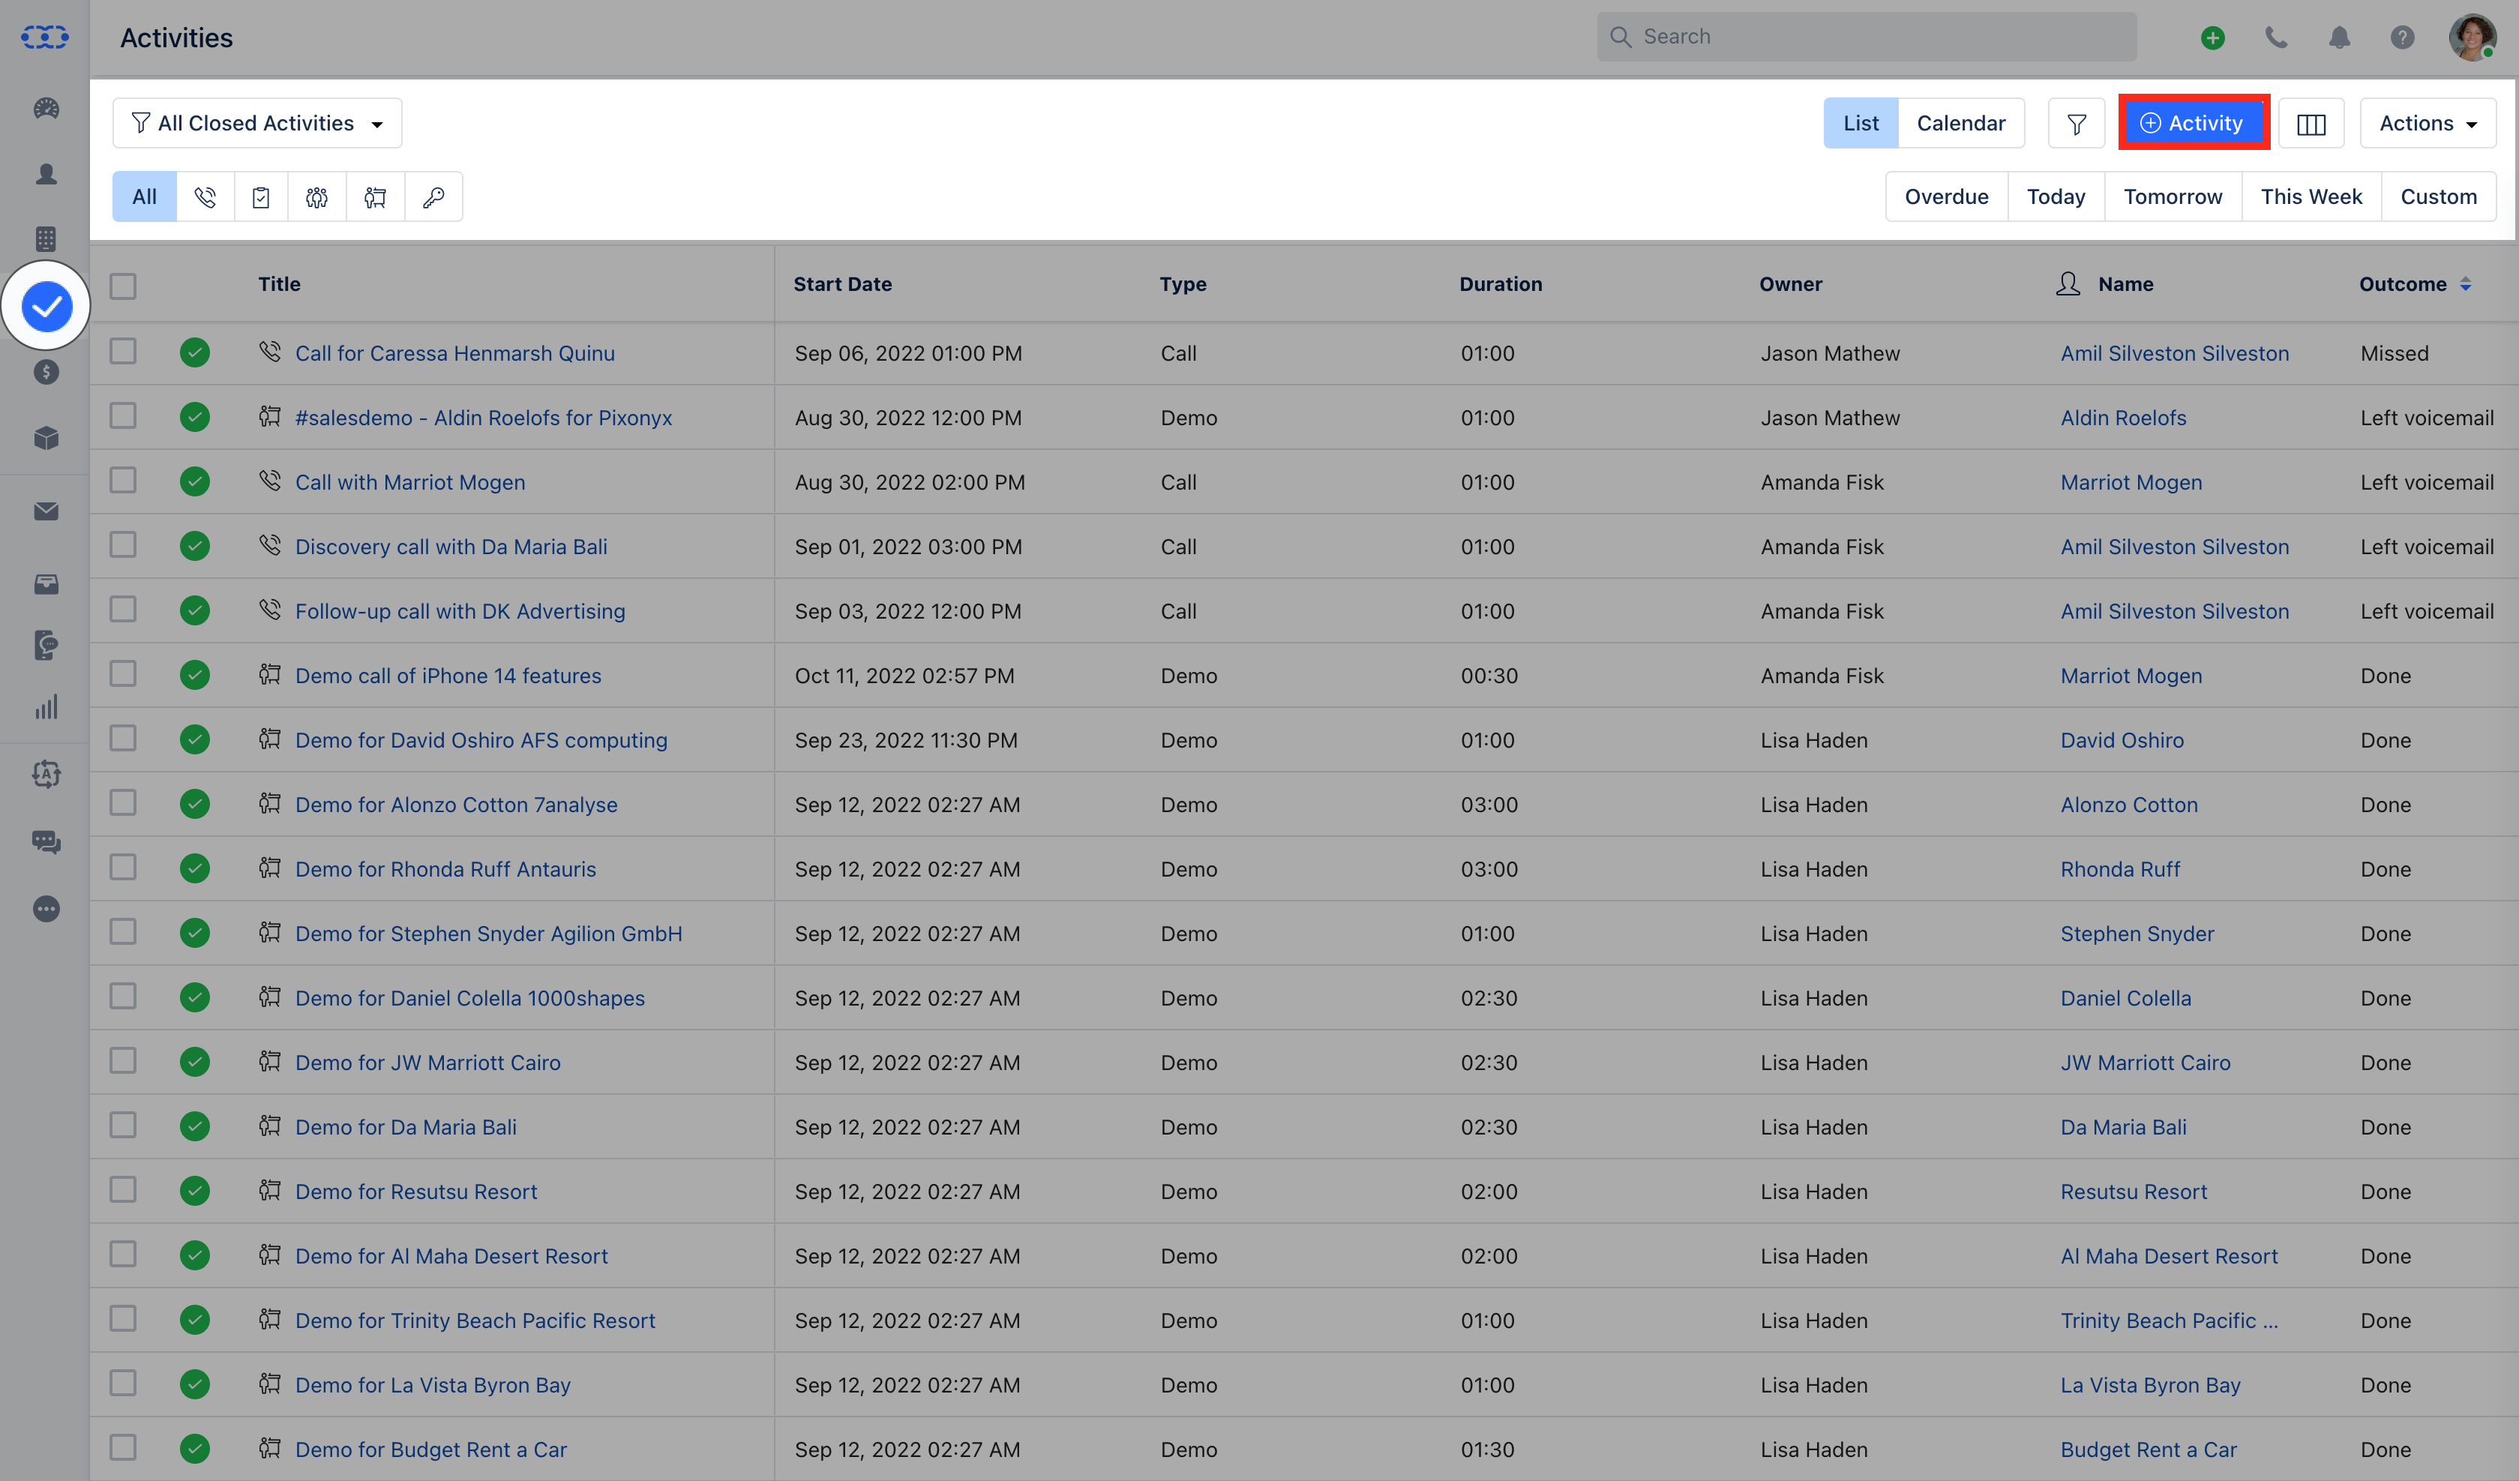Open Deals dollar icon in sidebar

click(x=46, y=372)
